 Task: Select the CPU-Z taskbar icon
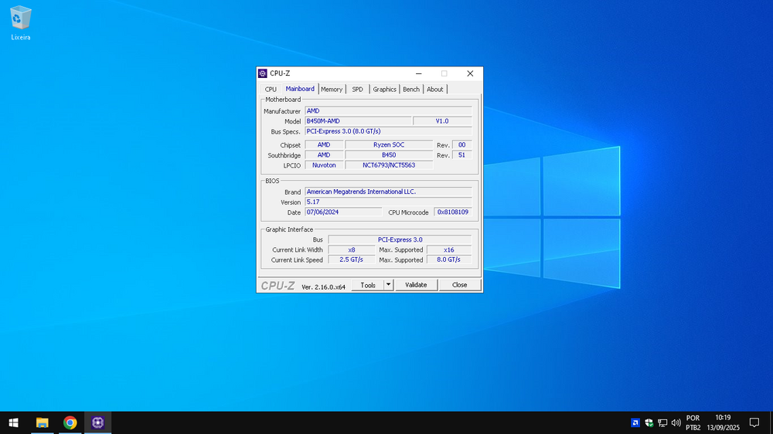tap(97, 422)
